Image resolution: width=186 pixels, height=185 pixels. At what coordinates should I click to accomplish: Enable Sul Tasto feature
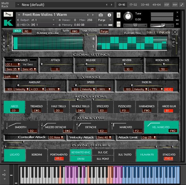coord(125,155)
